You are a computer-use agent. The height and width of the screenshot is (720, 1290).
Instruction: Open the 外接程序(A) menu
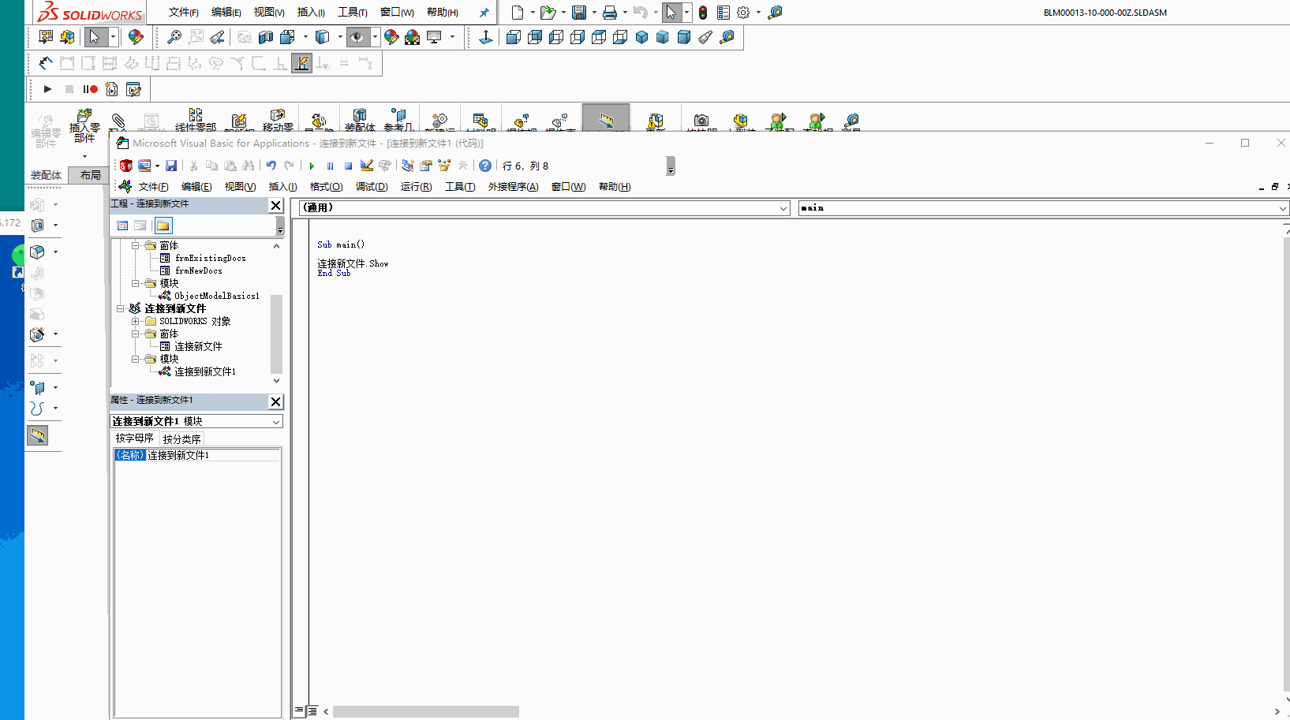513,187
